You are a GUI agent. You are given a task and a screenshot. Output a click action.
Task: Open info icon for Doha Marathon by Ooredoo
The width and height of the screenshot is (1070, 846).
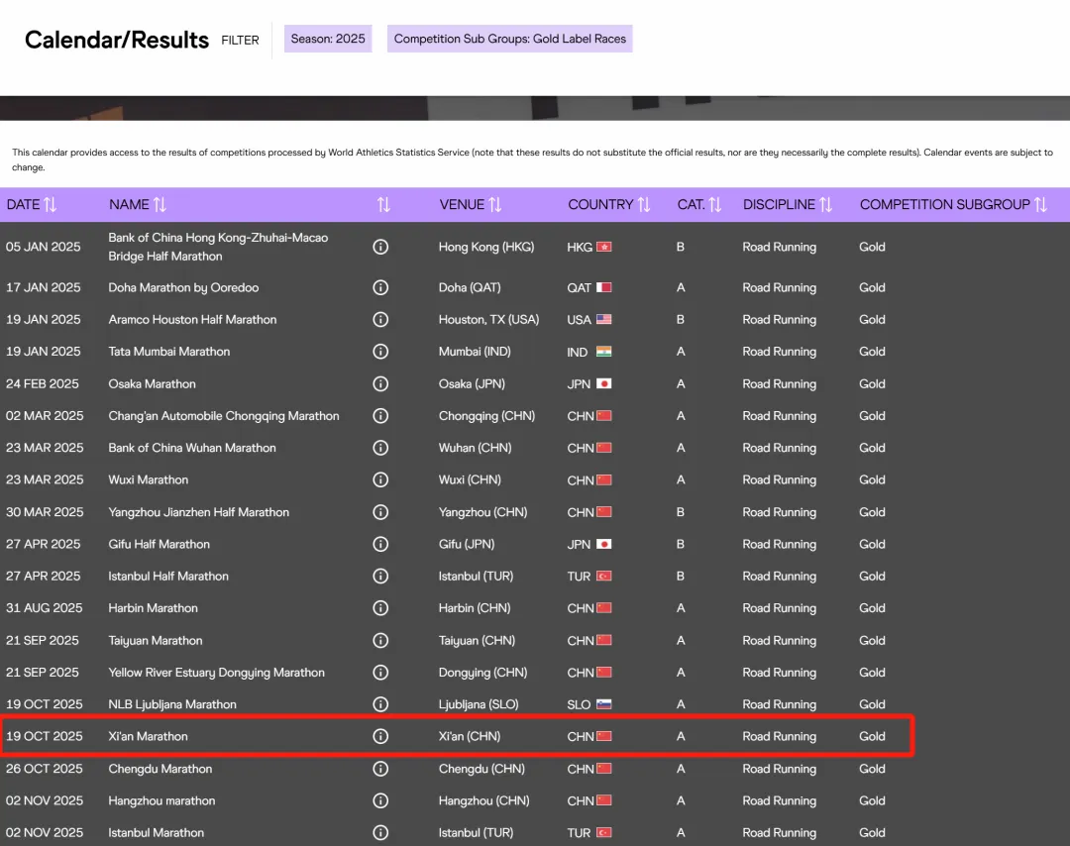pyautogui.click(x=380, y=288)
